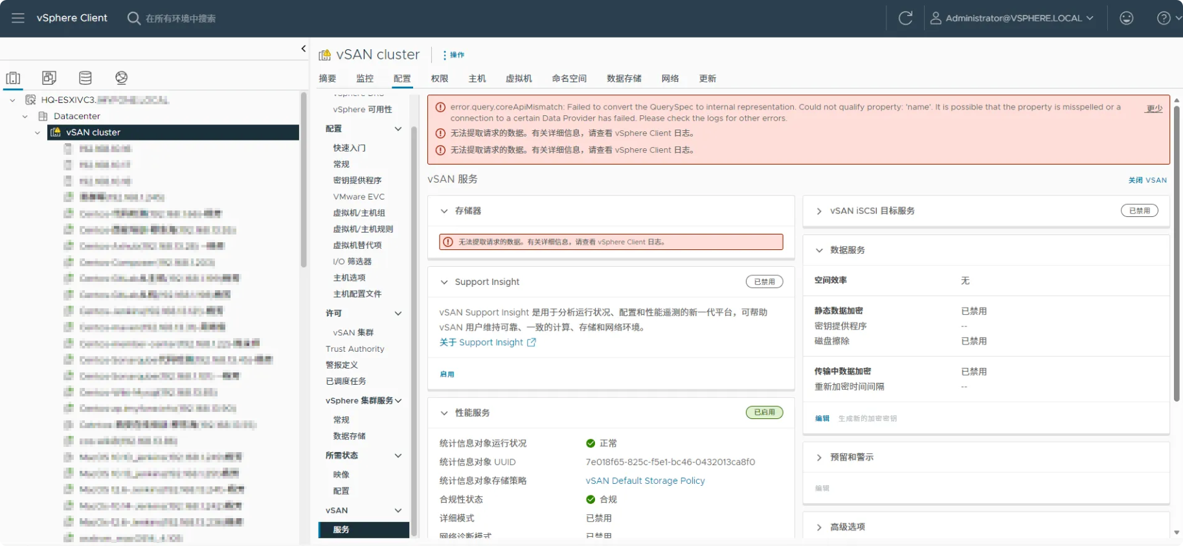Viewport: 1183px width, 546px height.
Task: Switch to the 监控 tab
Action: pyautogui.click(x=365, y=78)
